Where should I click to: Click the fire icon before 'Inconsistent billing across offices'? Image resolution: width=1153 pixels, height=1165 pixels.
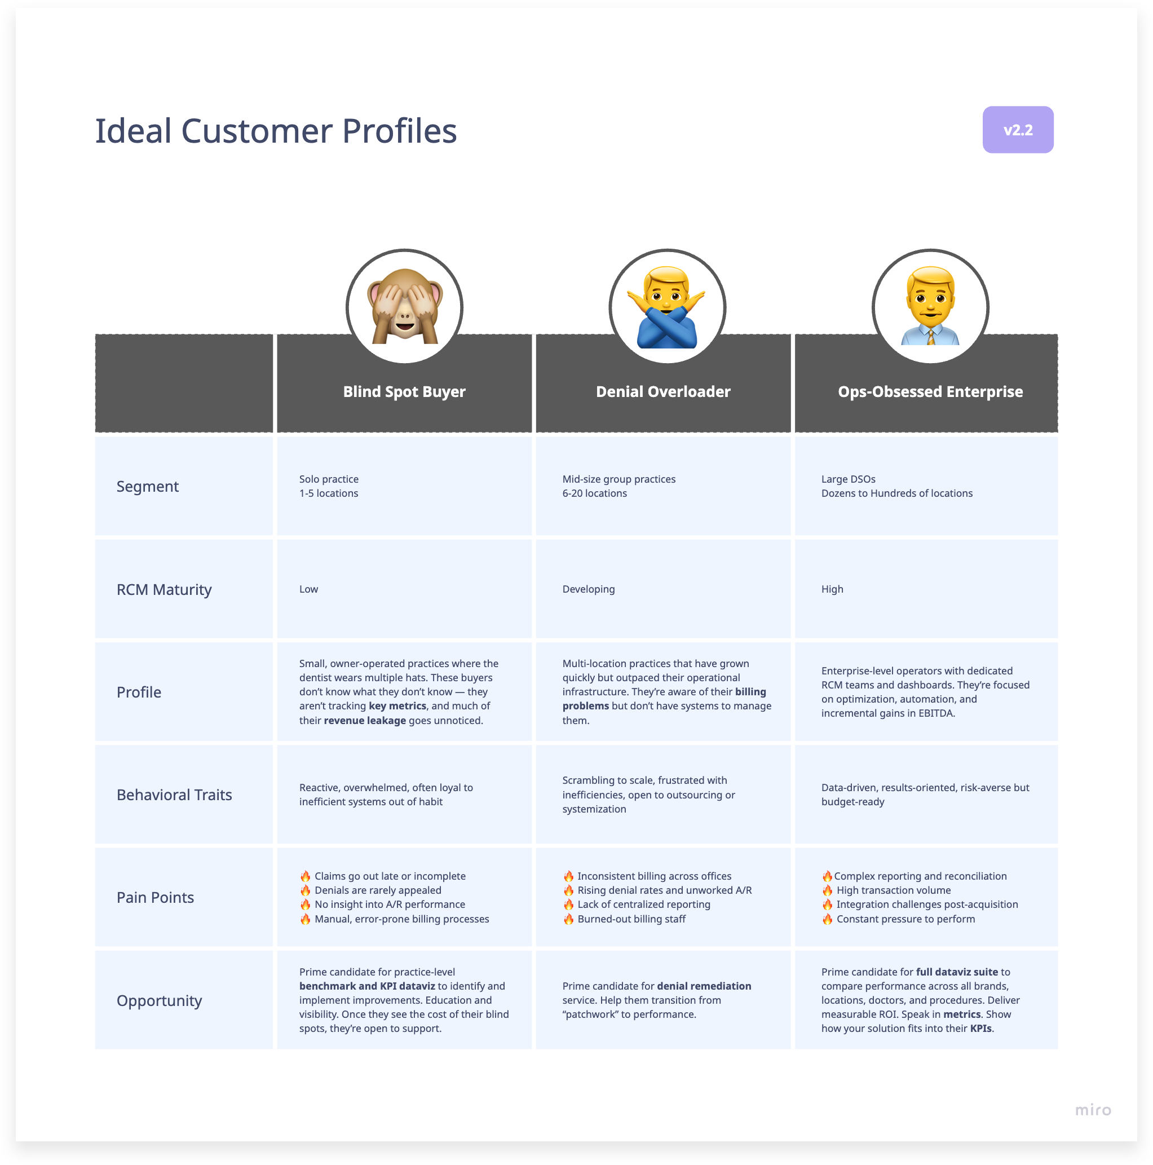tap(568, 876)
